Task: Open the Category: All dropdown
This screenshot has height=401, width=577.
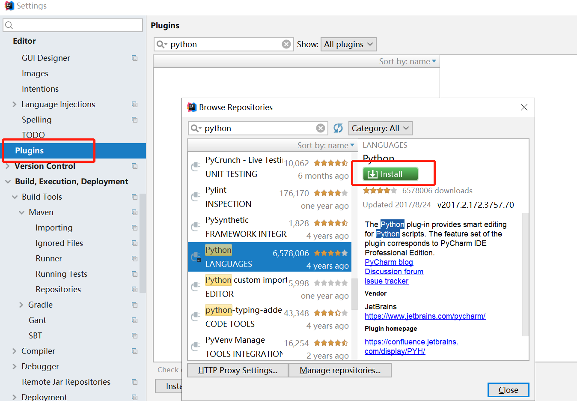Action: [381, 128]
